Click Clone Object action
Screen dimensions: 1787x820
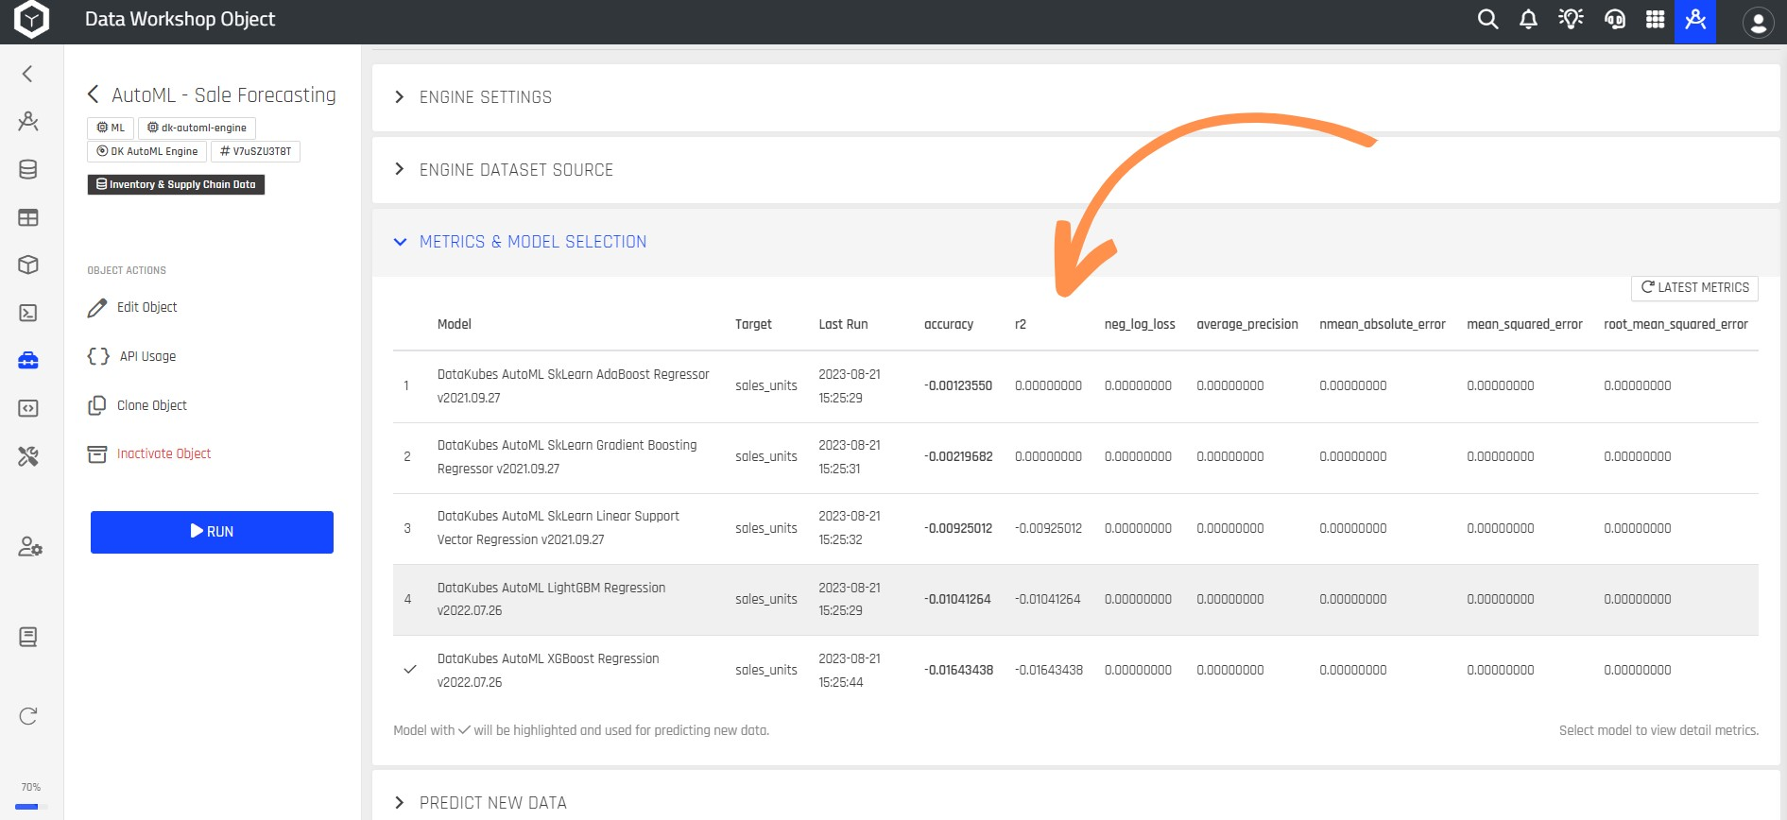pyautogui.click(x=137, y=405)
